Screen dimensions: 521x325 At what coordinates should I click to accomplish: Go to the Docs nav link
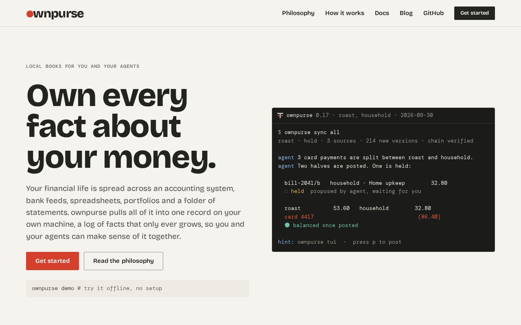point(382,13)
